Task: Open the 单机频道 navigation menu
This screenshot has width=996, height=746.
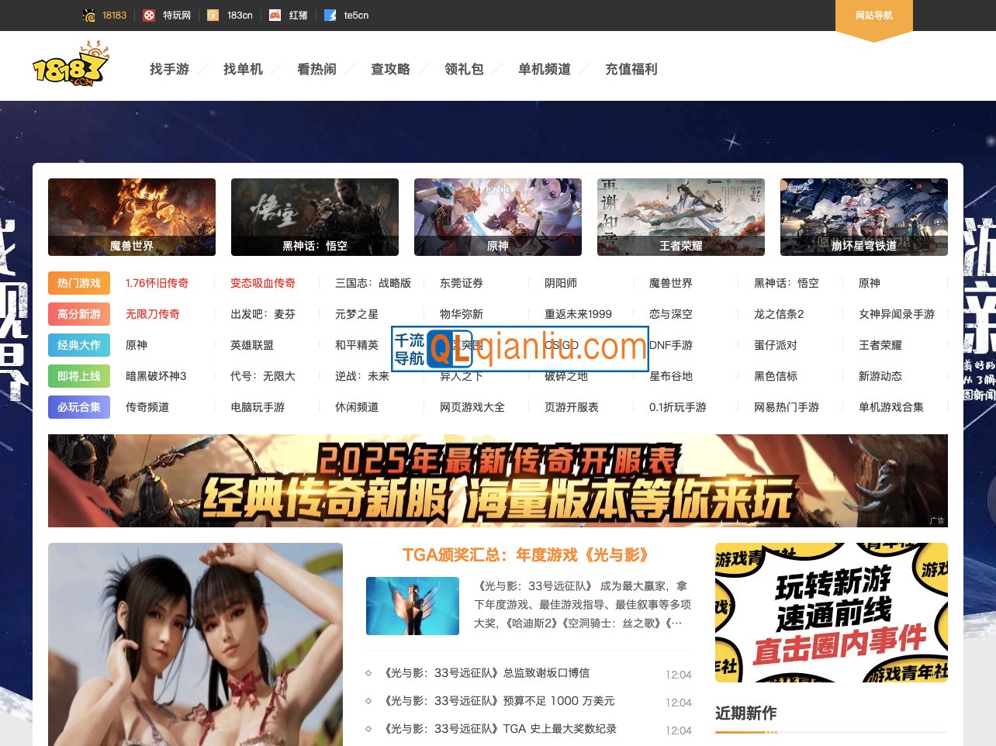Action: pyautogui.click(x=545, y=69)
